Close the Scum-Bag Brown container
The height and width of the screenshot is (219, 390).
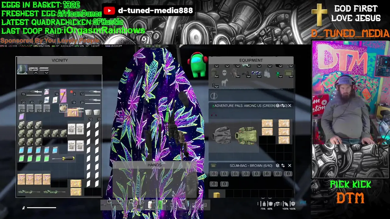pyautogui.click(x=289, y=166)
